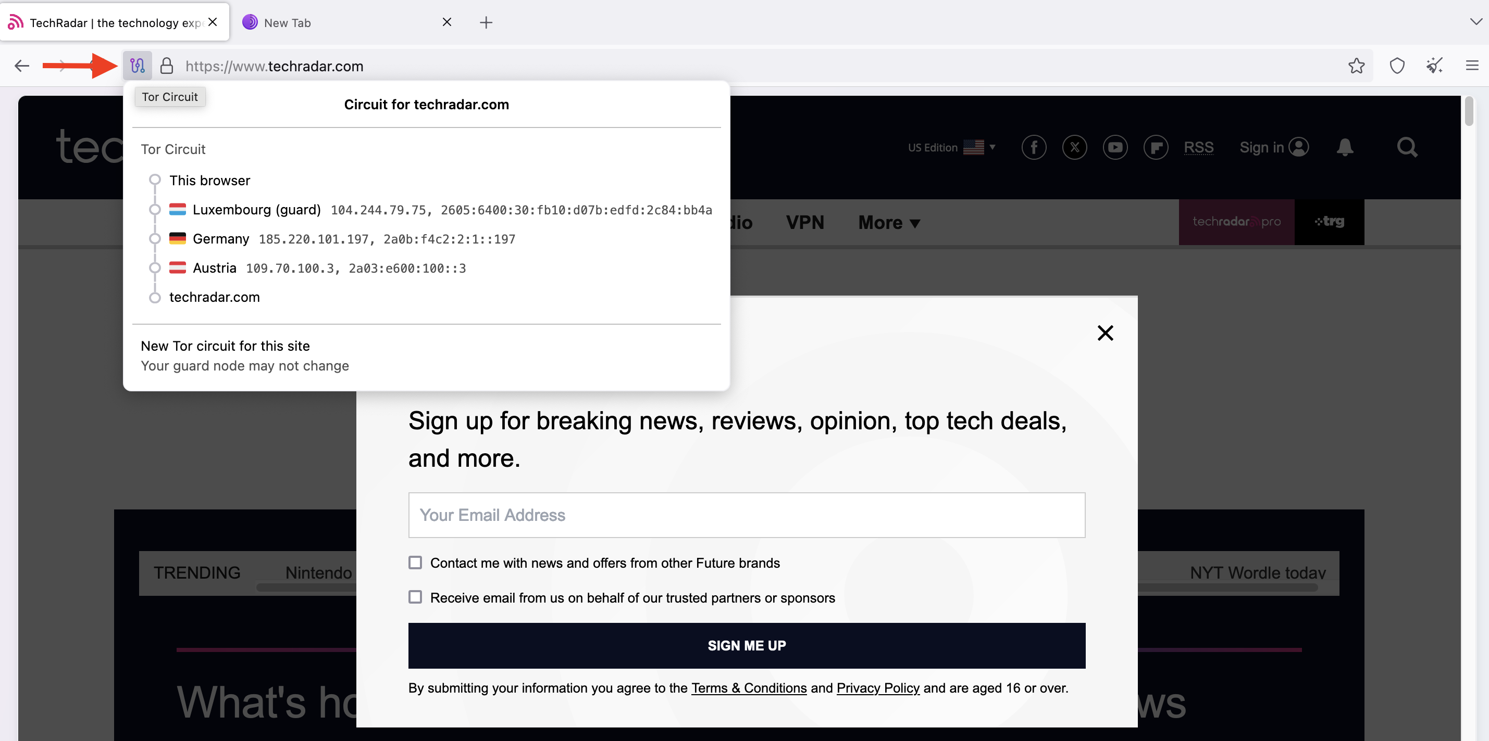Expand the More navigation menu
The image size is (1489, 741).
[x=889, y=222]
